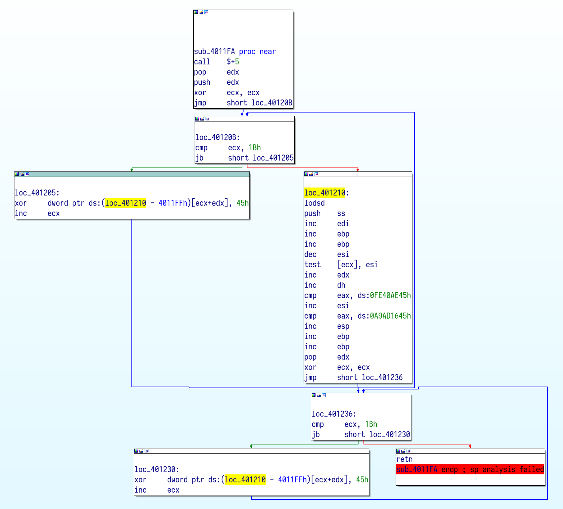The height and width of the screenshot is (509, 563).
Task: Click the edit icon on loc_401230 block
Action: 141,451
